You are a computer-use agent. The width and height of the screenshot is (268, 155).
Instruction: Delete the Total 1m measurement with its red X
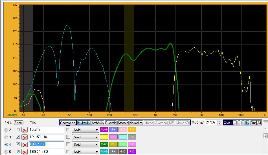click(25, 130)
